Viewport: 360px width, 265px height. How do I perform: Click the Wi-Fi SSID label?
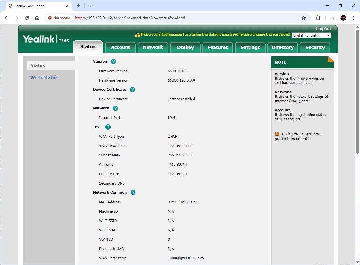coord(108,221)
